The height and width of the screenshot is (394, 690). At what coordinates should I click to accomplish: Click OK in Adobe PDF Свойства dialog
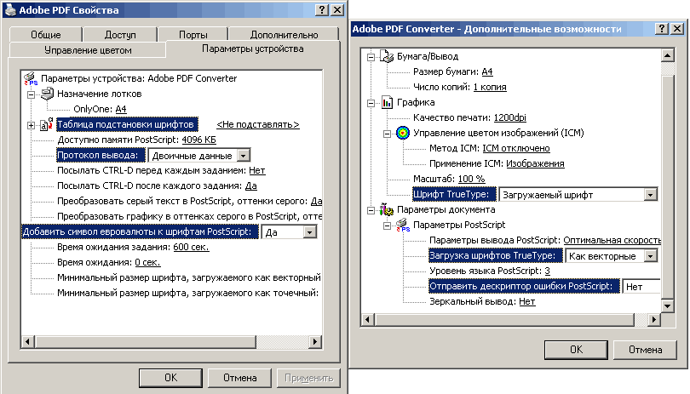tap(170, 378)
